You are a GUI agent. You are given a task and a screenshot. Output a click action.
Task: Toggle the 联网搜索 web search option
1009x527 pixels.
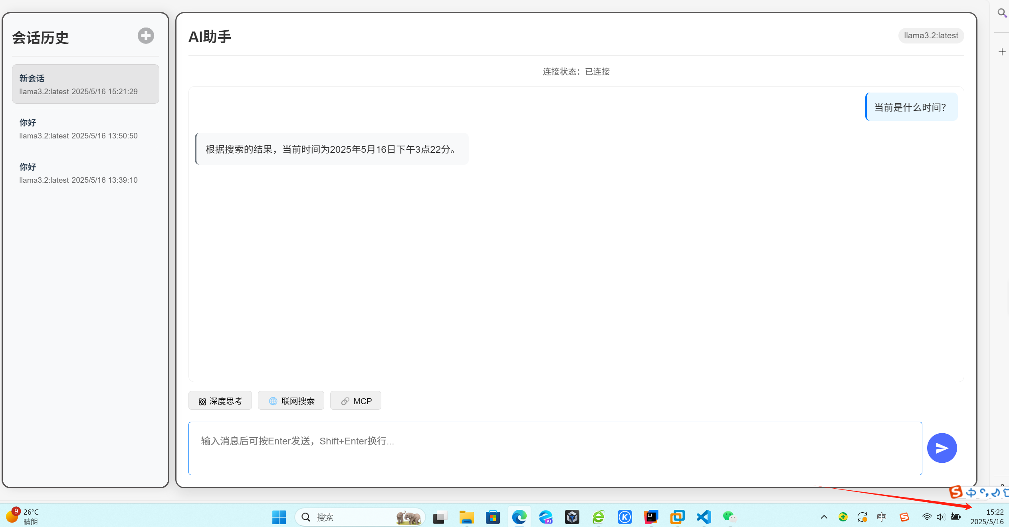point(291,401)
